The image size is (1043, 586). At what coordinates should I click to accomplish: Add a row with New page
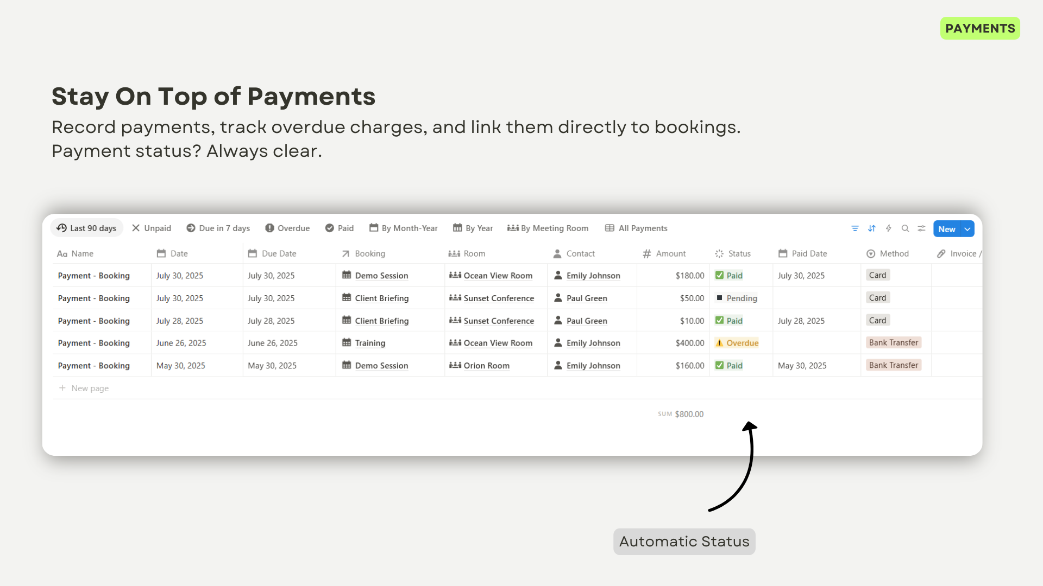click(x=84, y=388)
